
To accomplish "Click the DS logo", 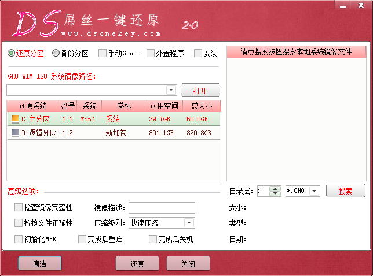I will [x=36, y=23].
